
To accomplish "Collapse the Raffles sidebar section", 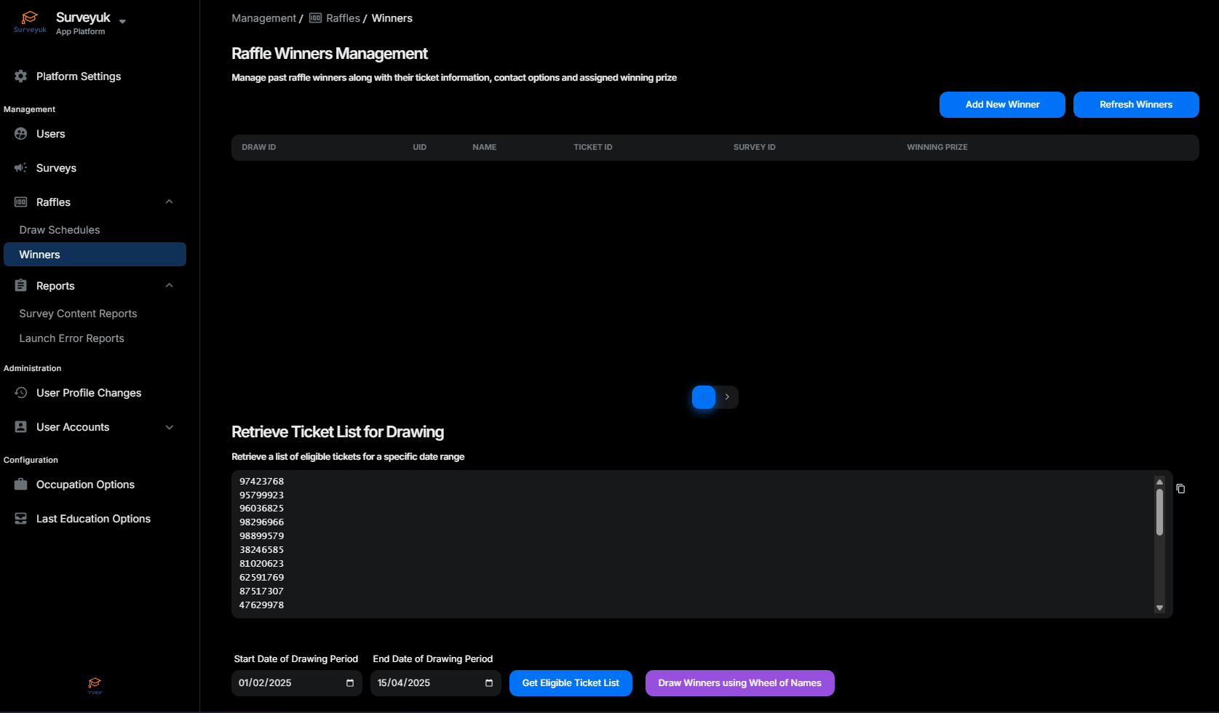I will (x=169, y=202).
